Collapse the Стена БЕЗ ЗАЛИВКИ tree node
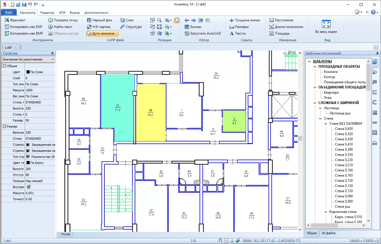The height and width of the screenshot is (244, 381). pos(326,124)
